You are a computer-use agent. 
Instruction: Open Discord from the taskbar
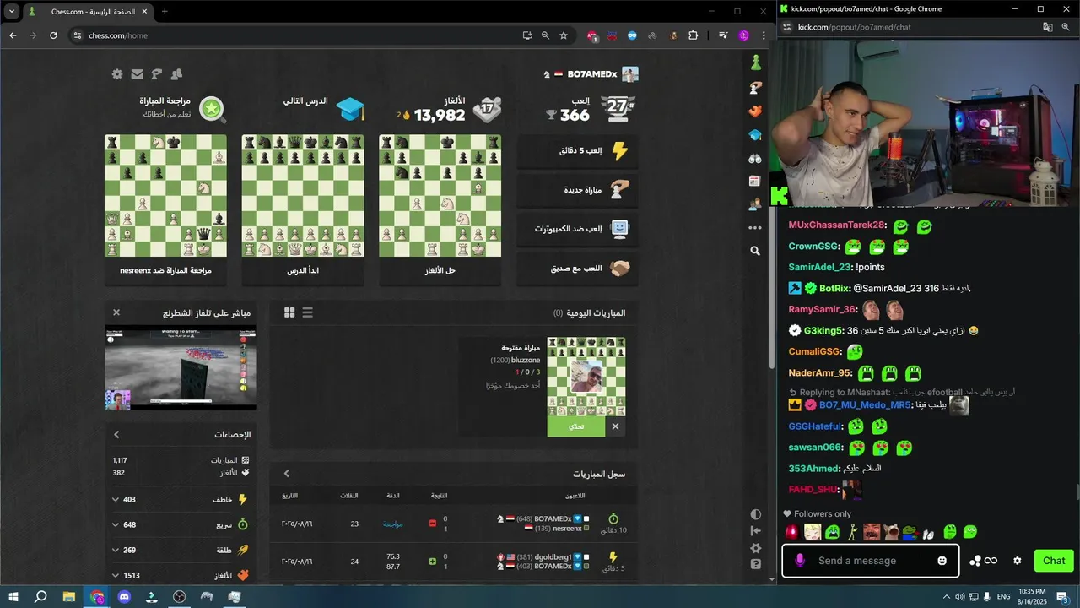(125, 597)
